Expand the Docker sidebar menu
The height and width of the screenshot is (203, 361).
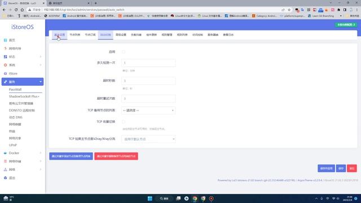coord(41,153)
